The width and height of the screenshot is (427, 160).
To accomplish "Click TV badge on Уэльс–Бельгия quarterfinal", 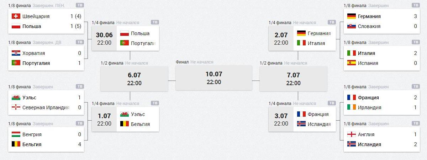I will [155, 103].
